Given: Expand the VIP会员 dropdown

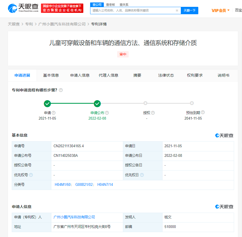Looking at the screenshot, I should [x=220, y=10].
